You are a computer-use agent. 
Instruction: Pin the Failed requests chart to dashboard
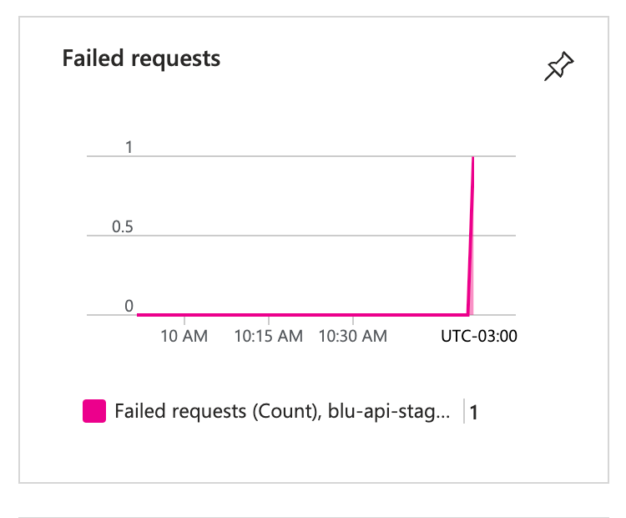tap(559, 66)
